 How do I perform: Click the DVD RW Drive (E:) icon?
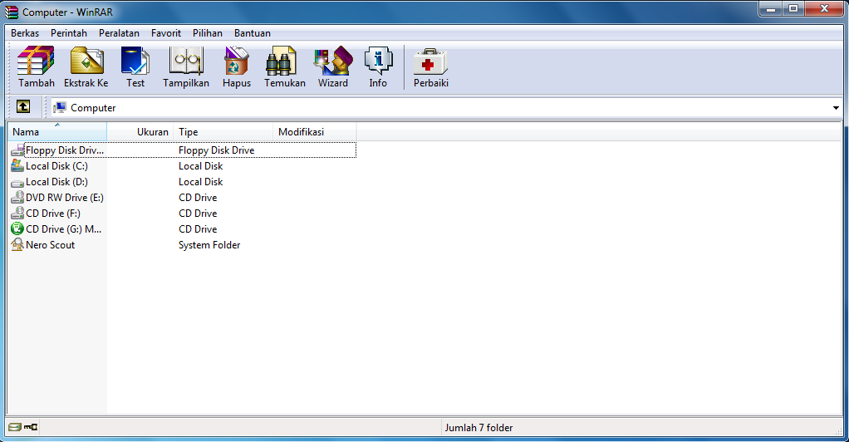[x=17, y=197]
